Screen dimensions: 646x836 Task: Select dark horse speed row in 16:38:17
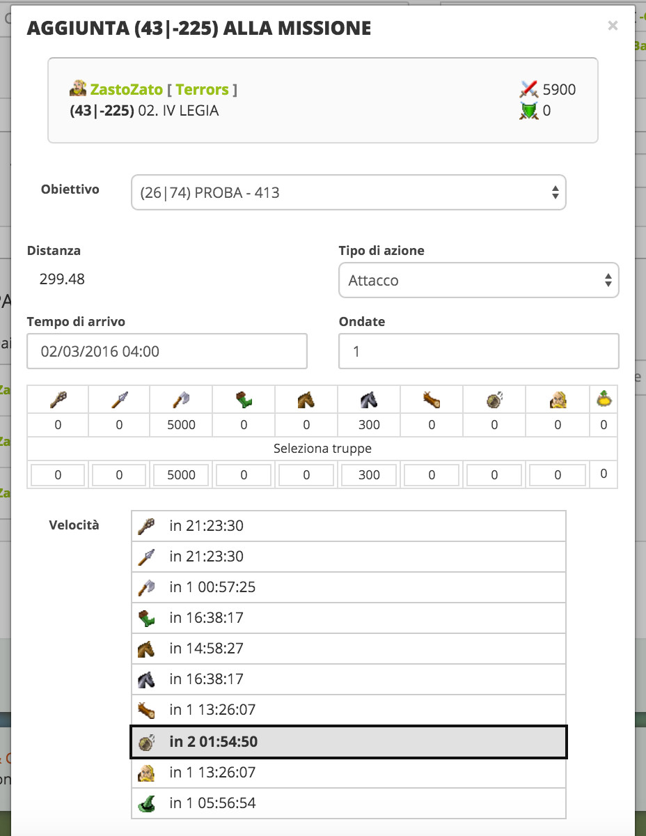click(x=348, y=679)
